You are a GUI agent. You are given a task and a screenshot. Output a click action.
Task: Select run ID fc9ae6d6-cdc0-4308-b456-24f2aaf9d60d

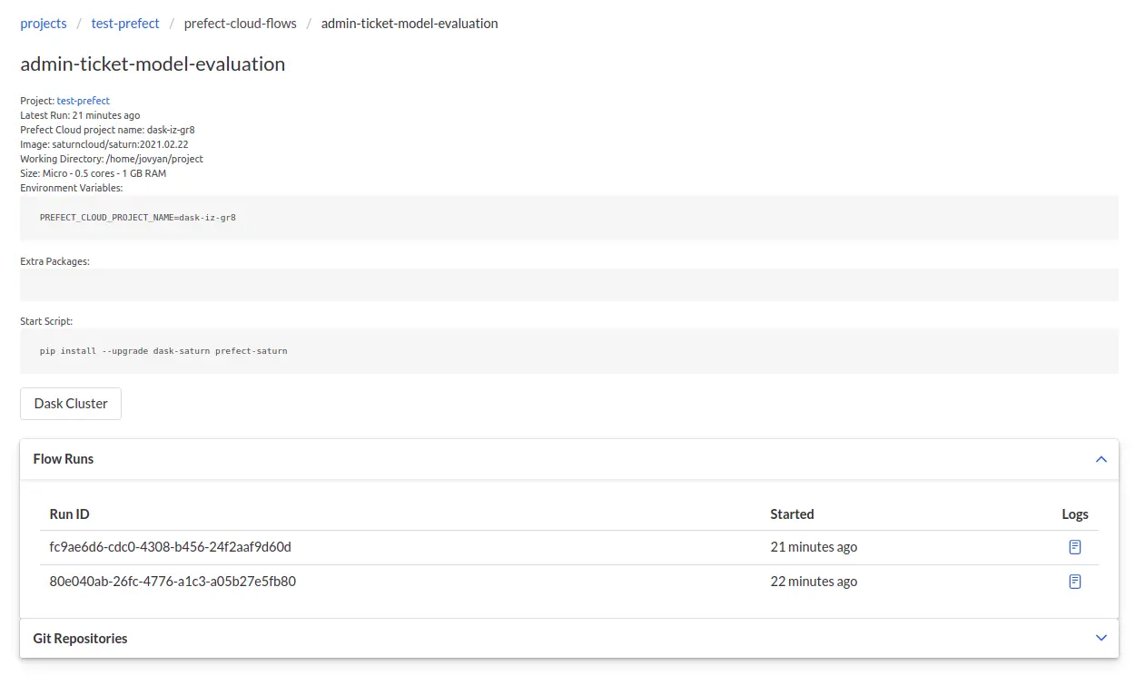point(171,546)
